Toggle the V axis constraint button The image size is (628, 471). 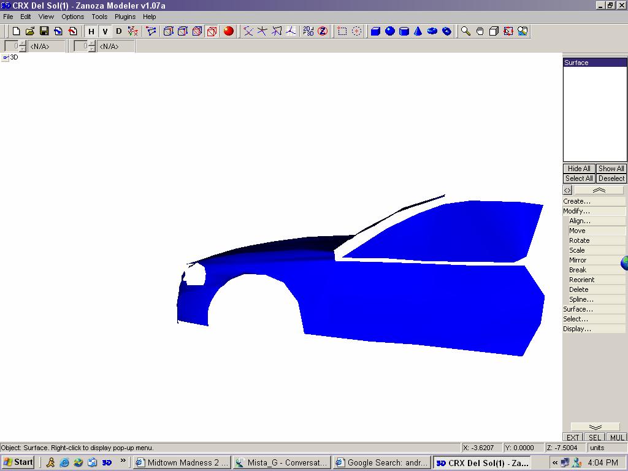[x=105, y=31]
